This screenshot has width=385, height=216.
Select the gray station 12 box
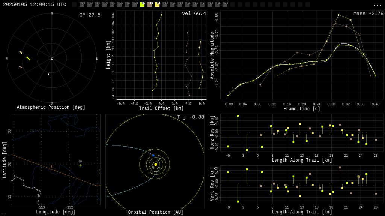point(165,4)
